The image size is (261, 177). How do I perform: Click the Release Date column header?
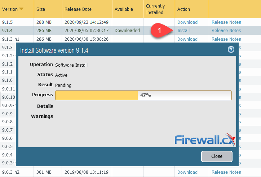78,9
